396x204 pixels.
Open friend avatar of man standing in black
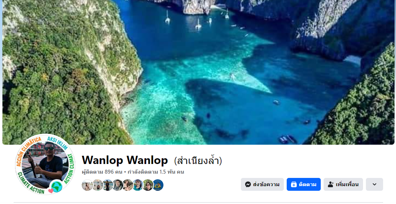[x=108, y=185]
